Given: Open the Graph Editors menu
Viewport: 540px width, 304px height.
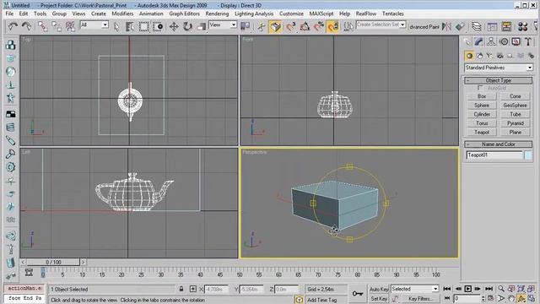Looking at the screenshot, I should 184,14.
